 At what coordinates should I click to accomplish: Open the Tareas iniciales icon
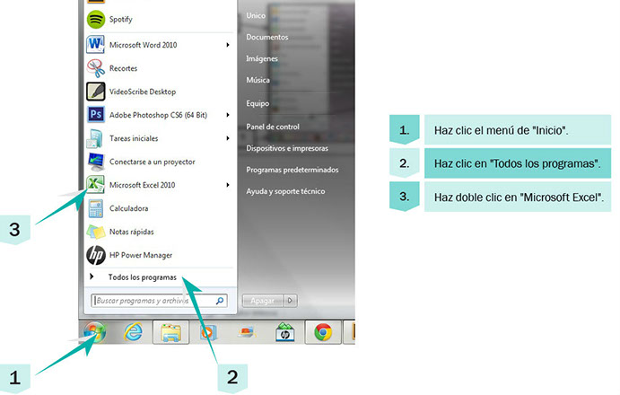click(96, 138)
